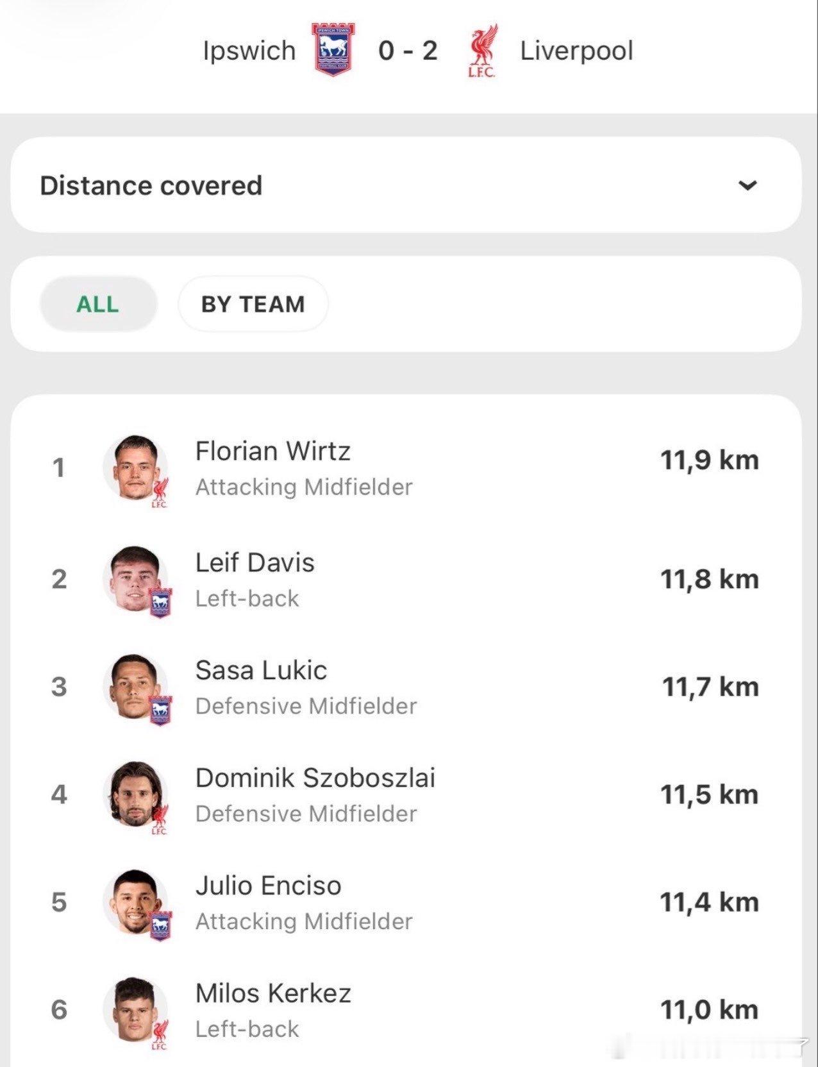Click the Liverpool FC crest in header
Screen dimensions: 818x1067
click(x=482, y=51)
